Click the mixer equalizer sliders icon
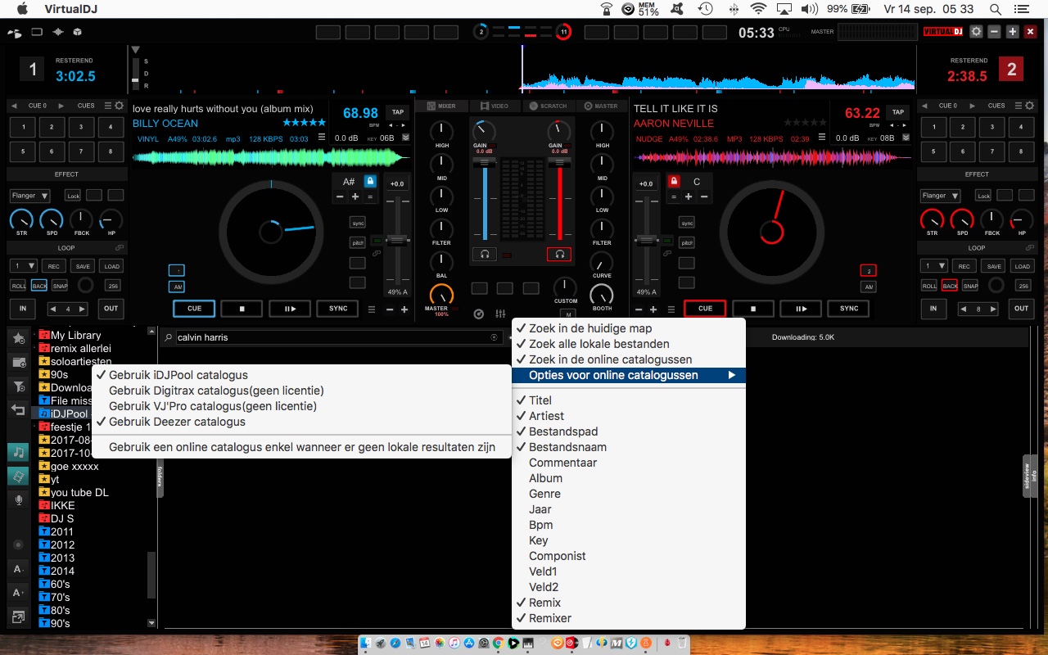 (500, 314)
